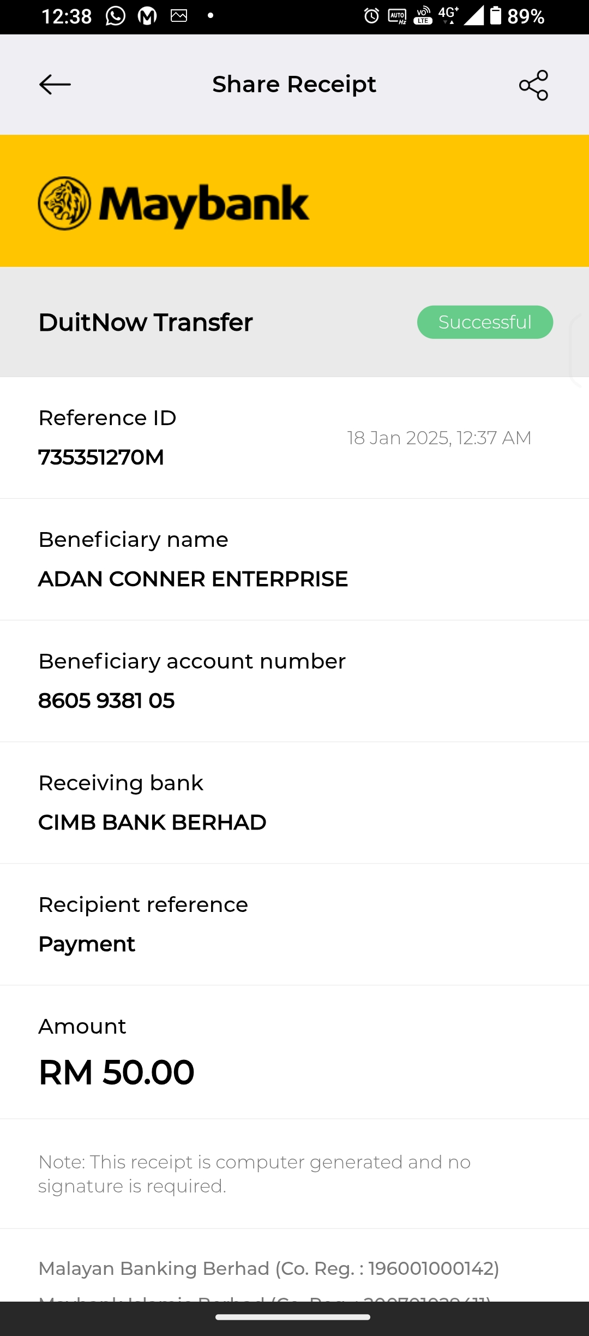
Task: Tap the green Successful status badge
Action: click(x=485, y=322)
